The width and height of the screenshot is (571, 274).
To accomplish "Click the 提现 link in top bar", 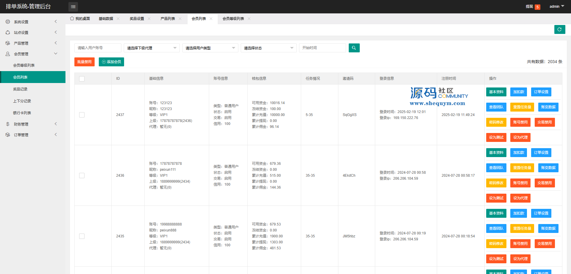I will pos(529,7).
